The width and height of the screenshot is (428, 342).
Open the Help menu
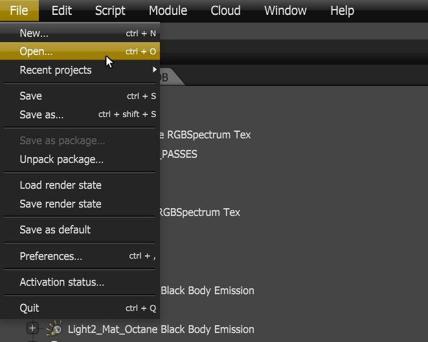[342, 10]
